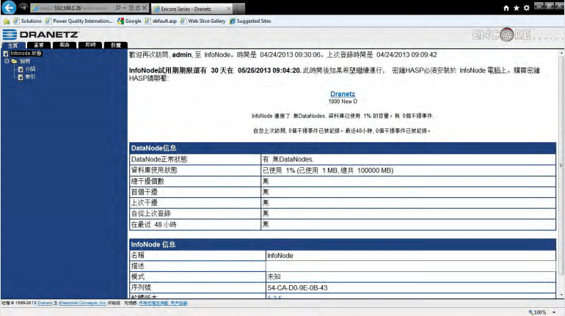Open the 介紹 tree item

(x=30, y=69)
